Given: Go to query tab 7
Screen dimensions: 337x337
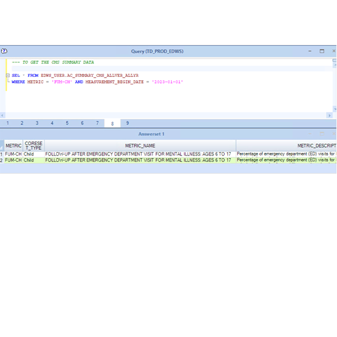Looking at the screenshot, I should click(97, 123).
